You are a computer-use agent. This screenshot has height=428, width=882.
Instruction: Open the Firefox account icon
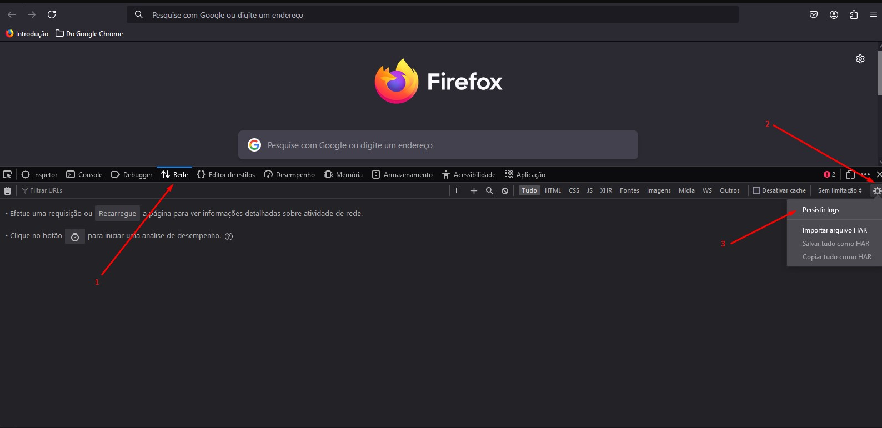point(834,15)
